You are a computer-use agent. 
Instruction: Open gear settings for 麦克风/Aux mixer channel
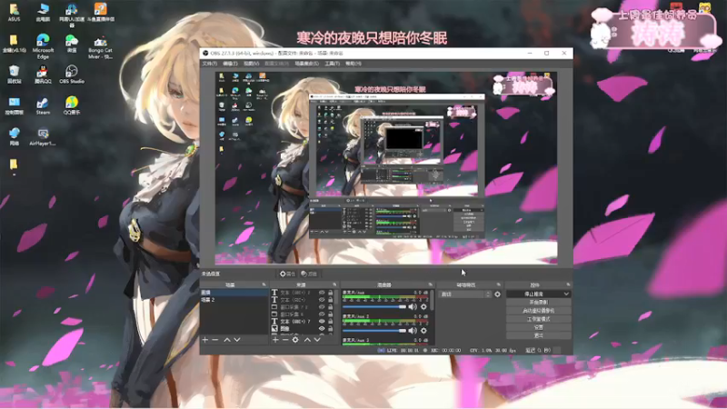[x=423, y=306]
